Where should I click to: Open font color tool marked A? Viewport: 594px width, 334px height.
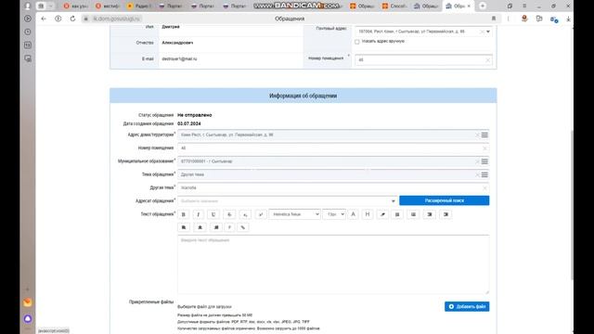[353, 214]
